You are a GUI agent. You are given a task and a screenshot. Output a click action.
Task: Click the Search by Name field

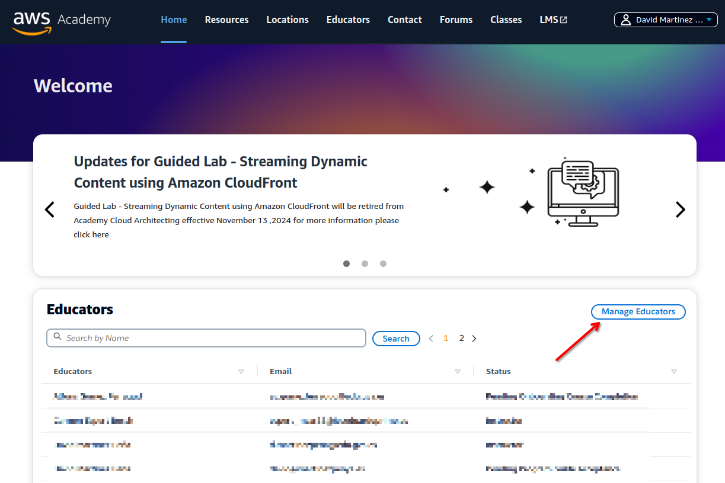point(206,338)
